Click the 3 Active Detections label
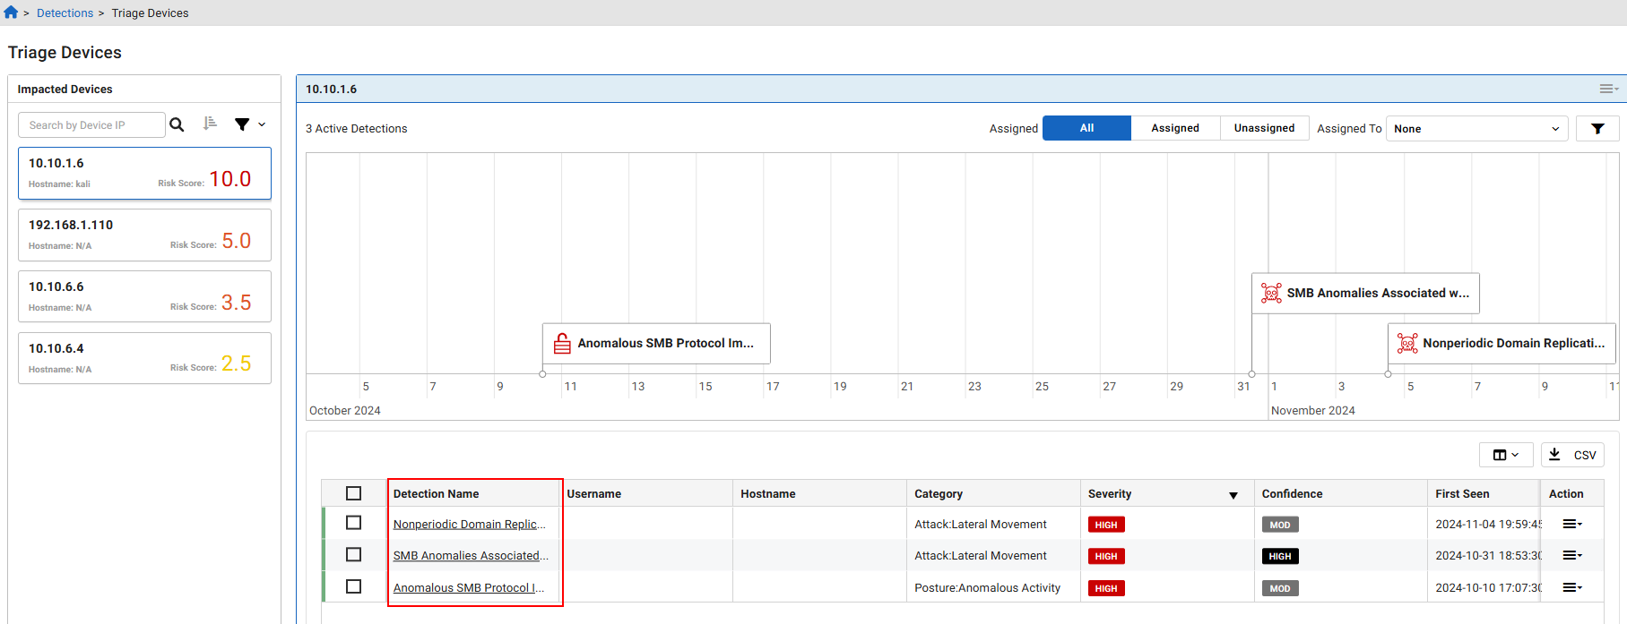 pyautogui.click(x=356, y=129)
